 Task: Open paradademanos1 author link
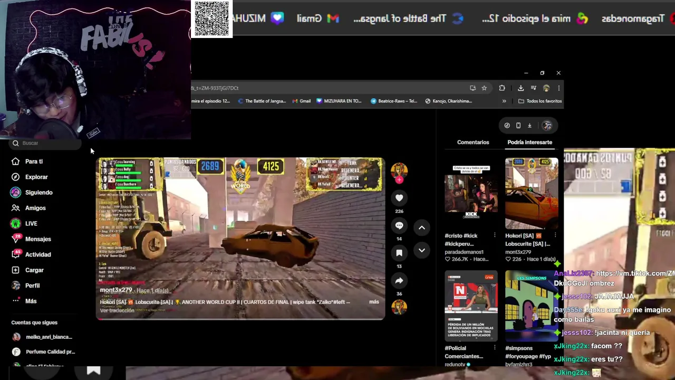click(x=464, y=252)
